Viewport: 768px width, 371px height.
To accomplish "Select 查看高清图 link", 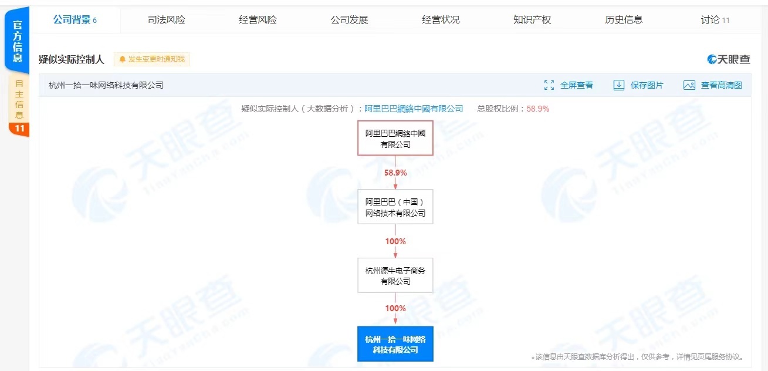I will click(x=721, y=85).
